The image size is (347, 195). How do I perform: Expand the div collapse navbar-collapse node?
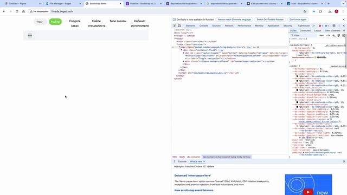pyautogui.click(x=184, y=61)
